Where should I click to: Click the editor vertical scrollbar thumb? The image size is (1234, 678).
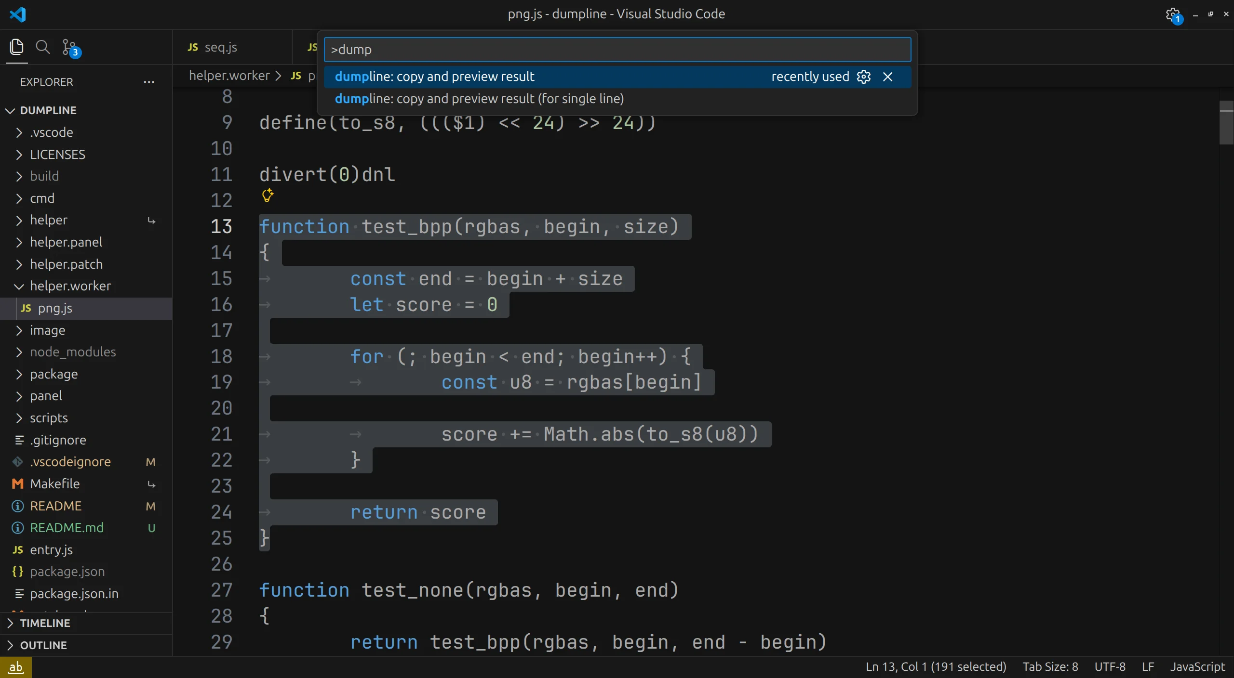(1226, 122)
